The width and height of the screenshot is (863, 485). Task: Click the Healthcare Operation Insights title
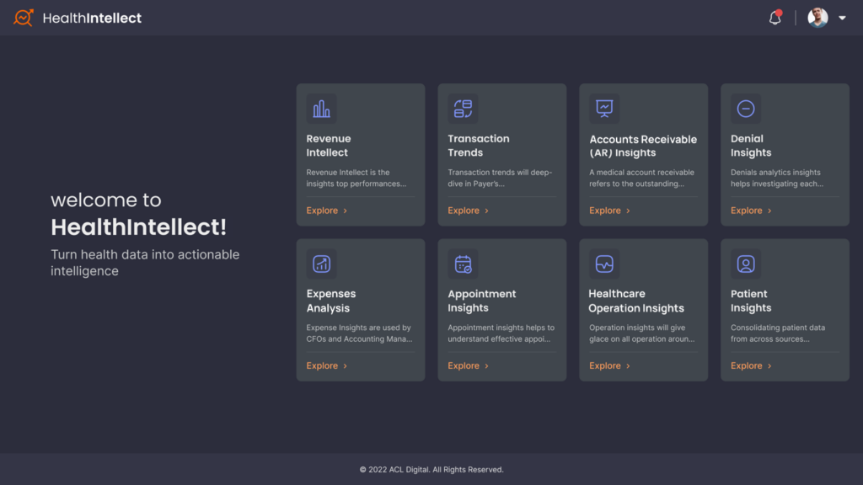pyautogui.click(x=636, y=301)
